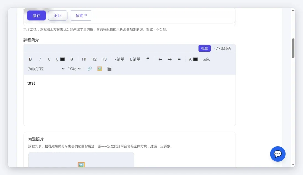
Task: Click the 精選照片 heading text
Action: (36, 139)
